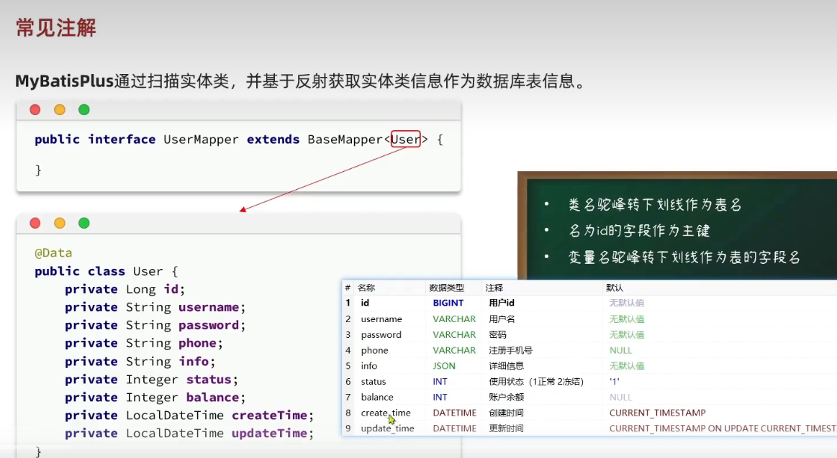This screenshot has height=458, width=837.
Task: Click the 账户余额 comment for balance
Action: tap(506, 398)
